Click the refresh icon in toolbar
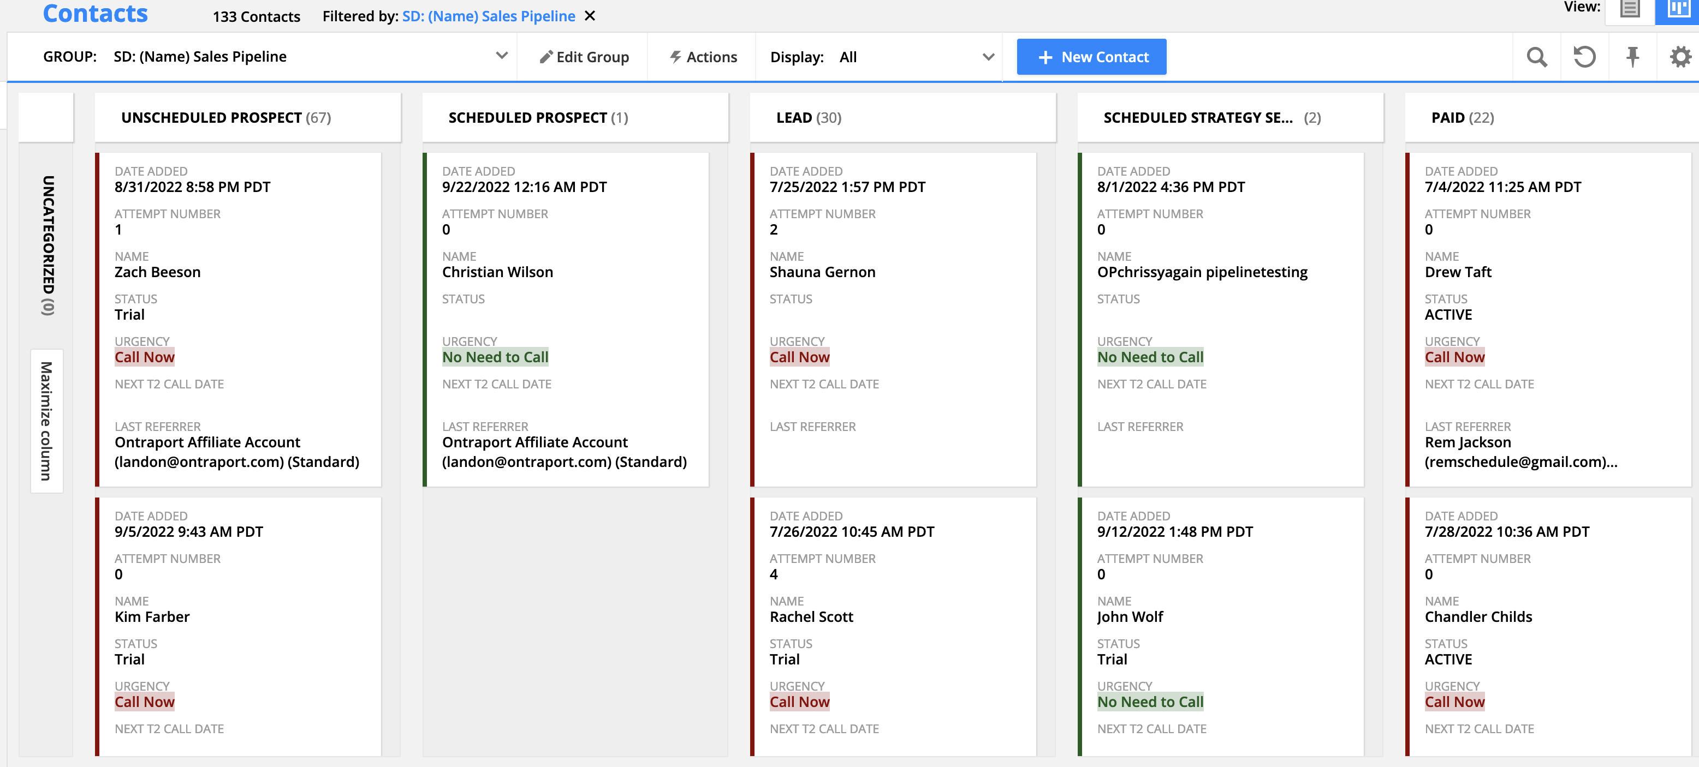The width and height of the screenshot is (1699, 767). (1584, 57)
